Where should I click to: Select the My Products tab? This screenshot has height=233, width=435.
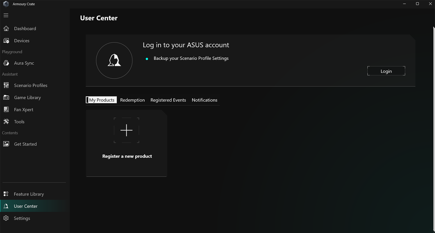pyautogui.click(x=101, y=100)
